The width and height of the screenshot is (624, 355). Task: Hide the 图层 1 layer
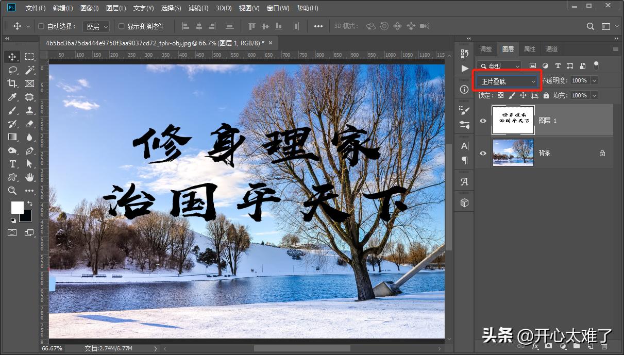pyautogui.click(x=482, y=120)
